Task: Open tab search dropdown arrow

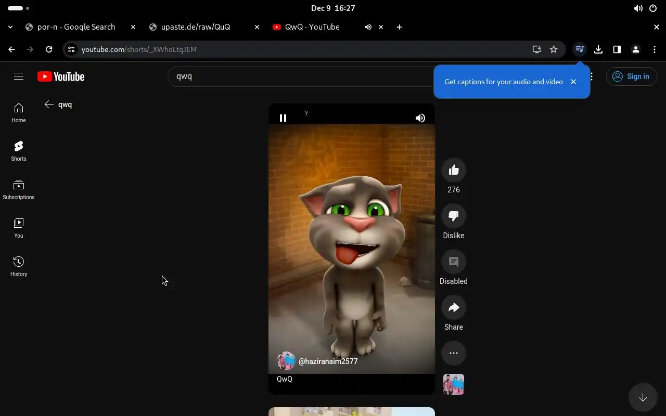Action: click(10, 27)
